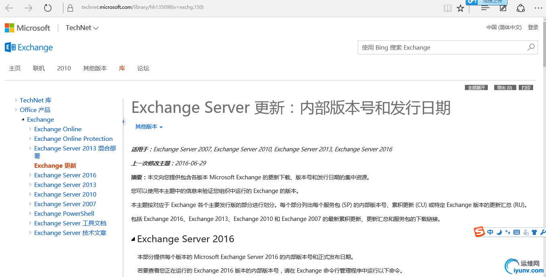Open 联机 nav tab
The height and width of the screenshot is (277, 546).
click(x=39, y=68)
